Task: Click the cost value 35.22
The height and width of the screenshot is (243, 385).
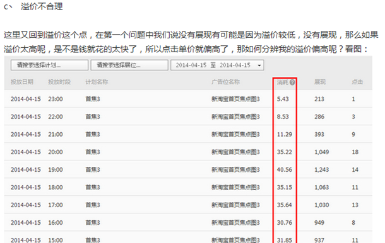Action: (285, 152)
